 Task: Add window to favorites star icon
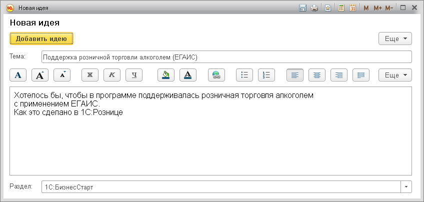point(328,8)
